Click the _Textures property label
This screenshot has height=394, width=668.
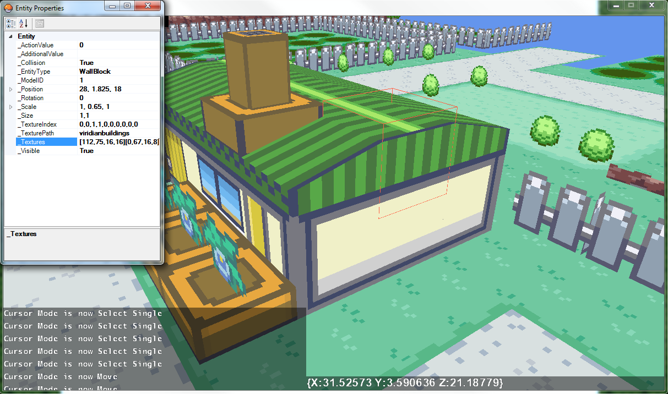coord(32,142)
